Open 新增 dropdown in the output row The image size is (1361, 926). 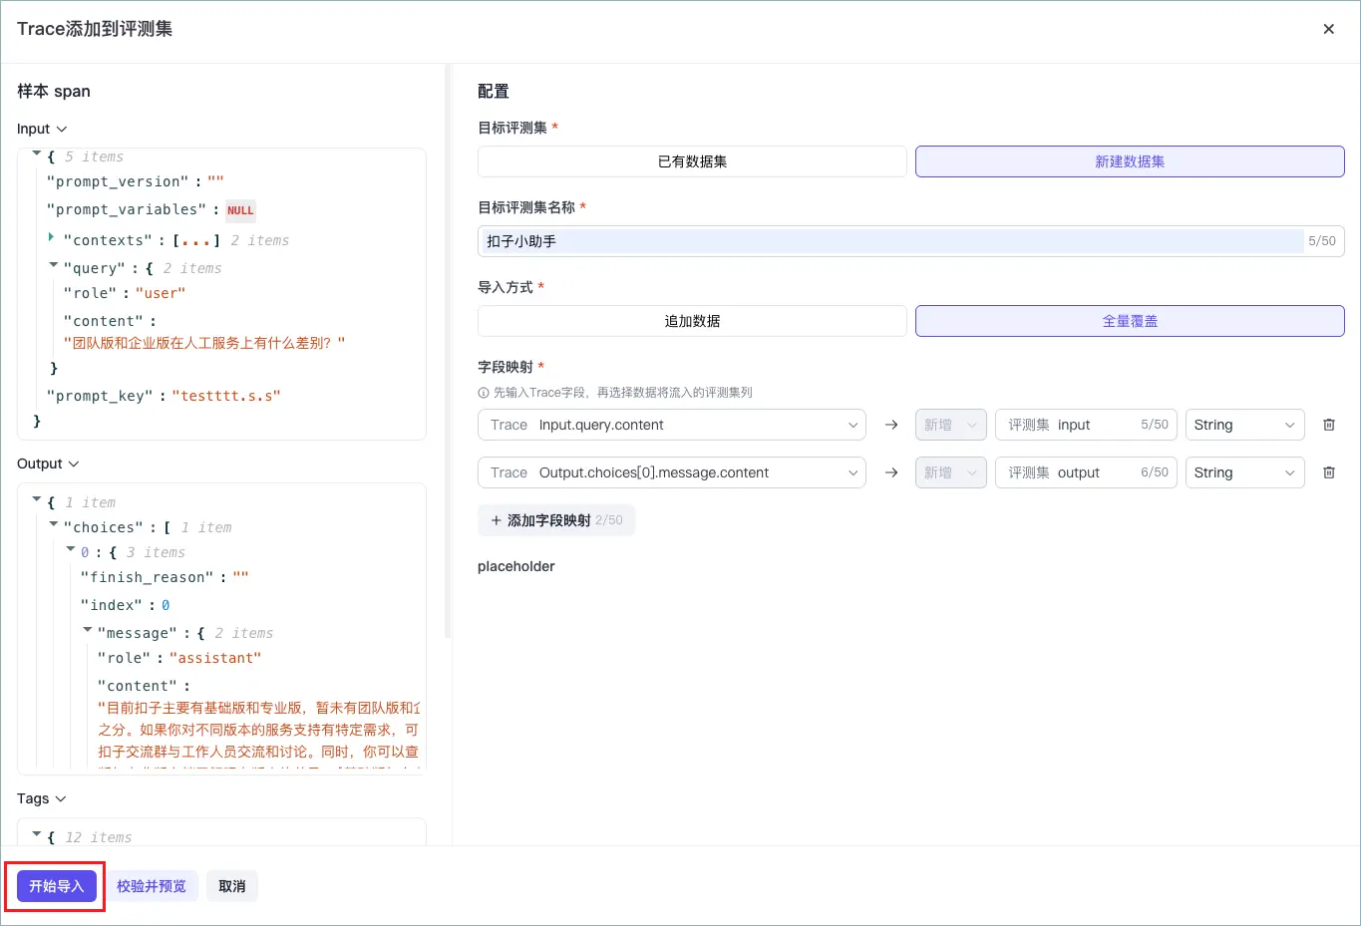pyautogui.click(x=951, y=472)
